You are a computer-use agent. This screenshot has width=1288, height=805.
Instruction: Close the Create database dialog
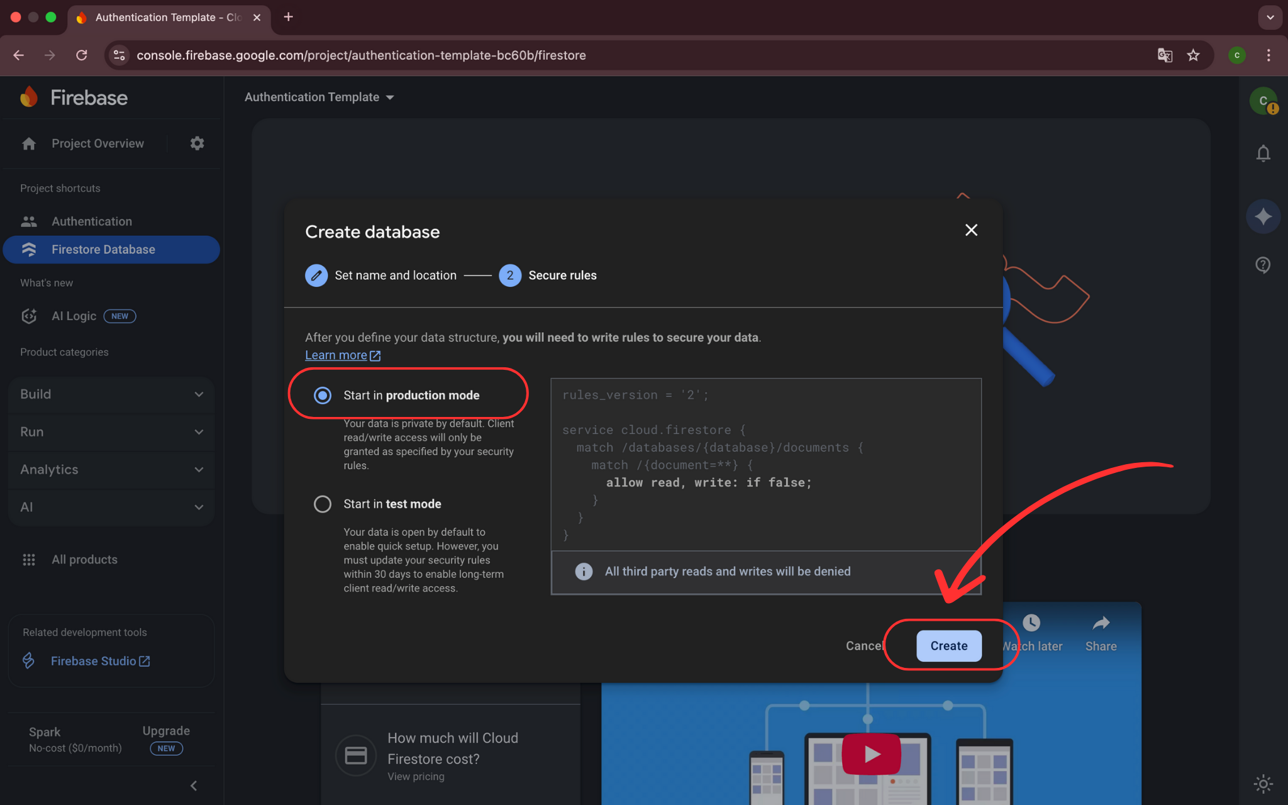point(971,230)
